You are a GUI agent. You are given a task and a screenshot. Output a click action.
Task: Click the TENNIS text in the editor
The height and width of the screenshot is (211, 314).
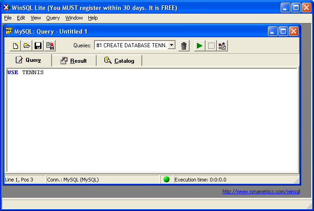(33, 72)
